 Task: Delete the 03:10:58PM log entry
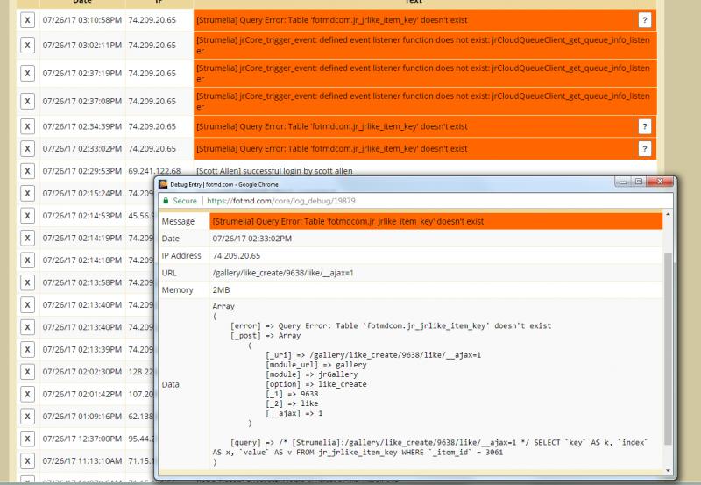(27, 20)
